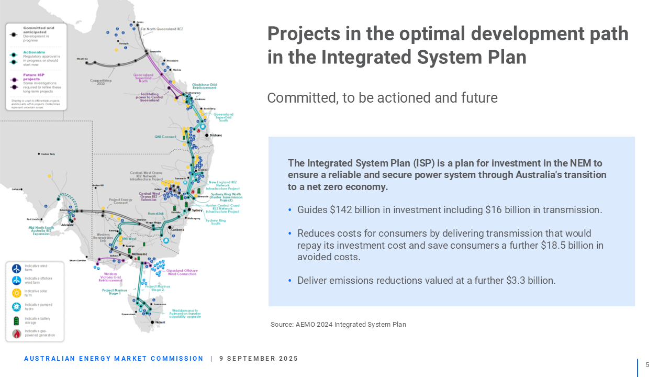Click the Mount Isa label on map
Screen dimensions: 670x377
[82, 59]
